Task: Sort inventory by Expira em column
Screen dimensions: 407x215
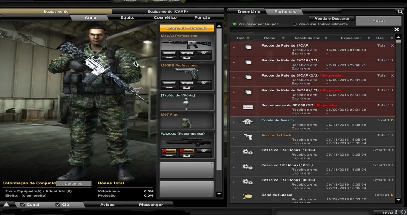Action: [x=355, y=38]
